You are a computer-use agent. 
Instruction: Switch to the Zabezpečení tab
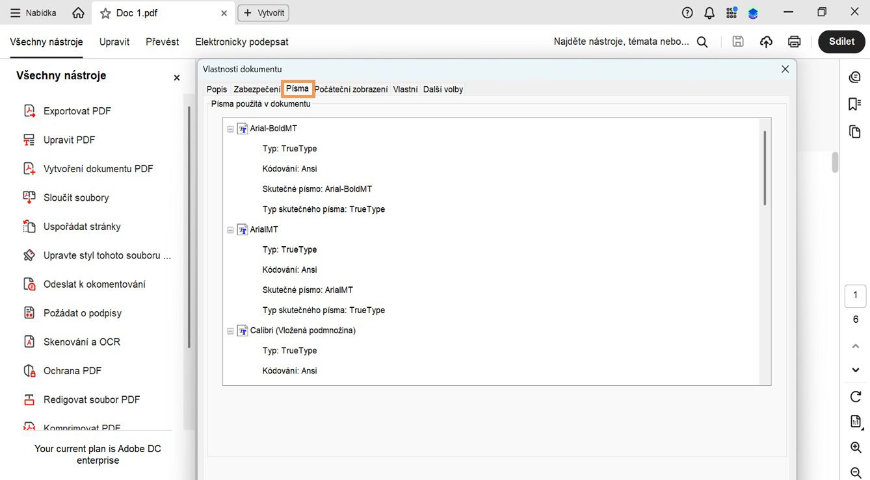[257, 89]
